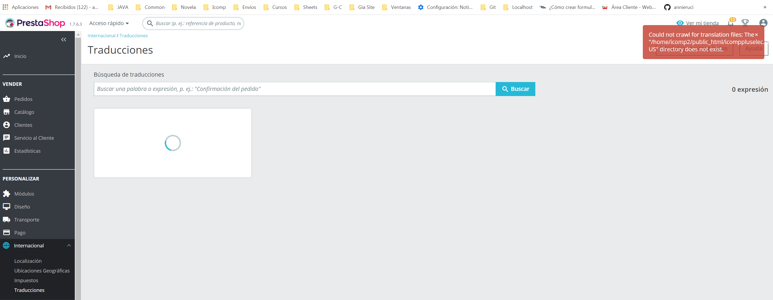
Task: Open Pedidos basket icon
Action: click(x=6, y=99)
